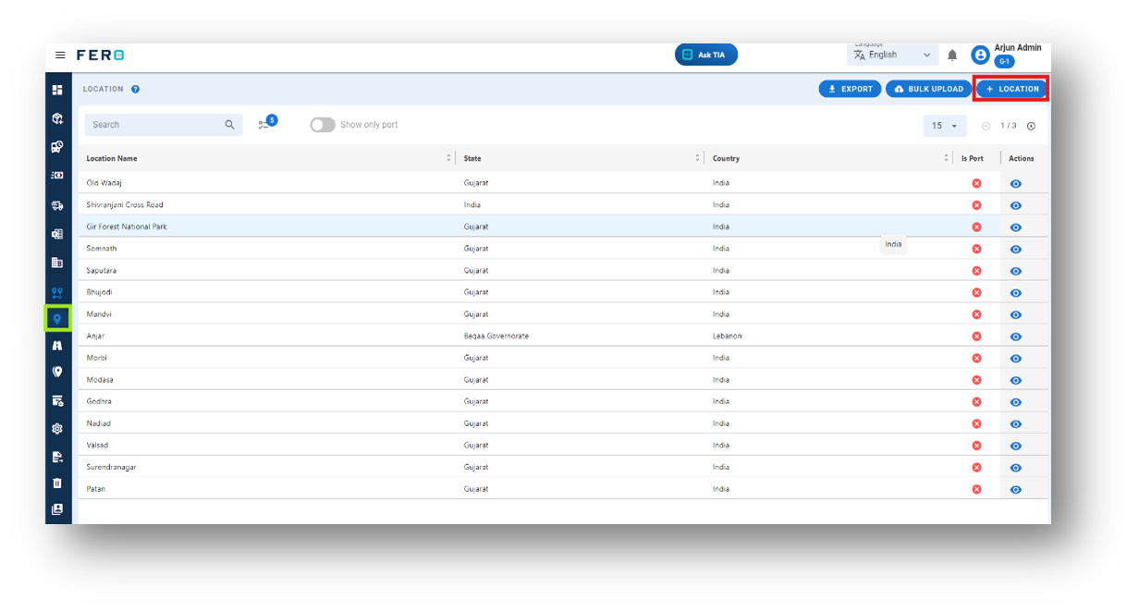The image size is (1139, 612).
Task: Go to the next page of locations
Action: click(x=1031, y=126)
